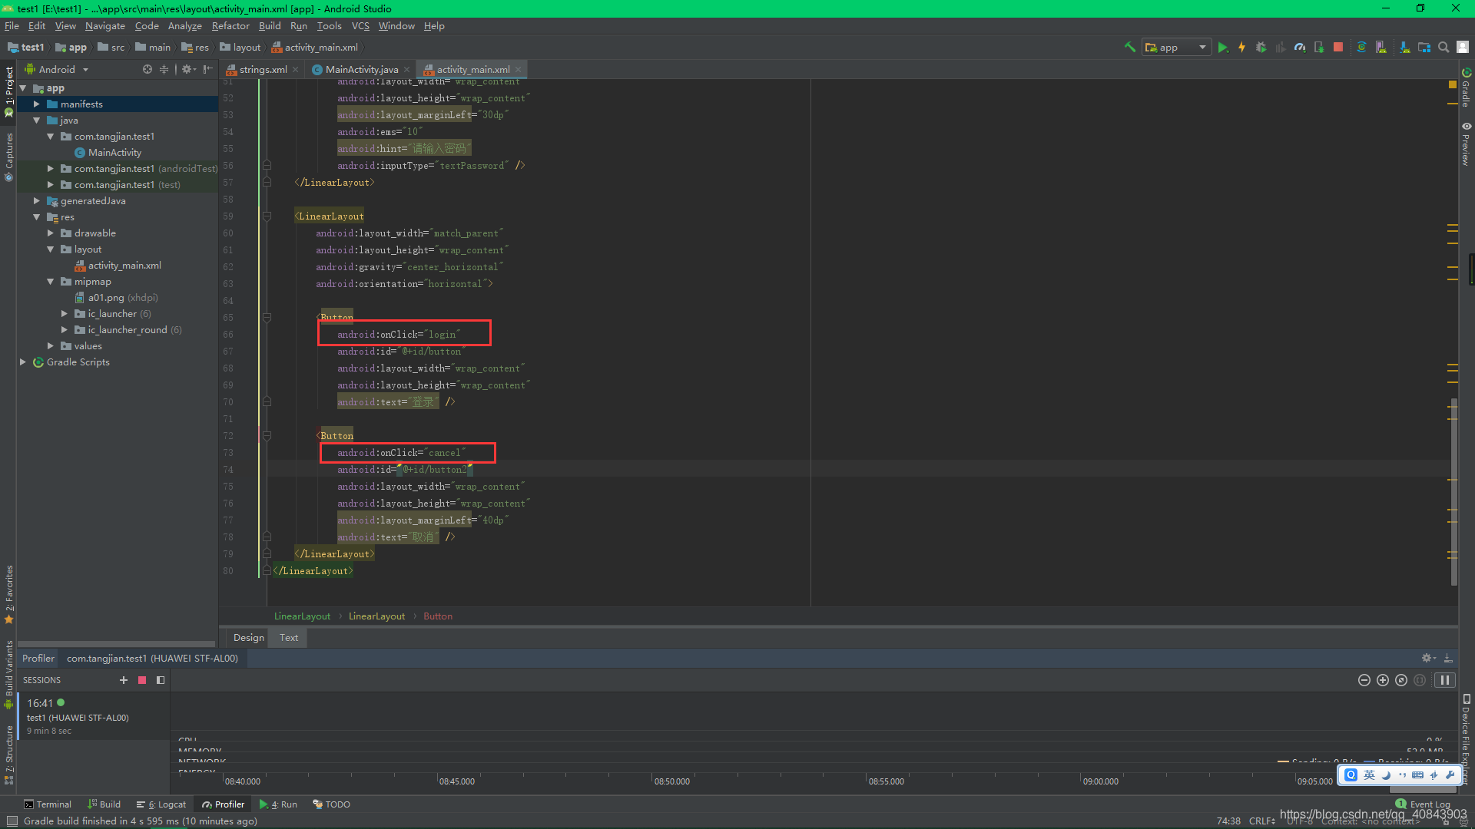Click the Search Everywhere magnifier icon
Image resolution: width=1475 pixels, height=829 pixels.
tap(1444, 48)
